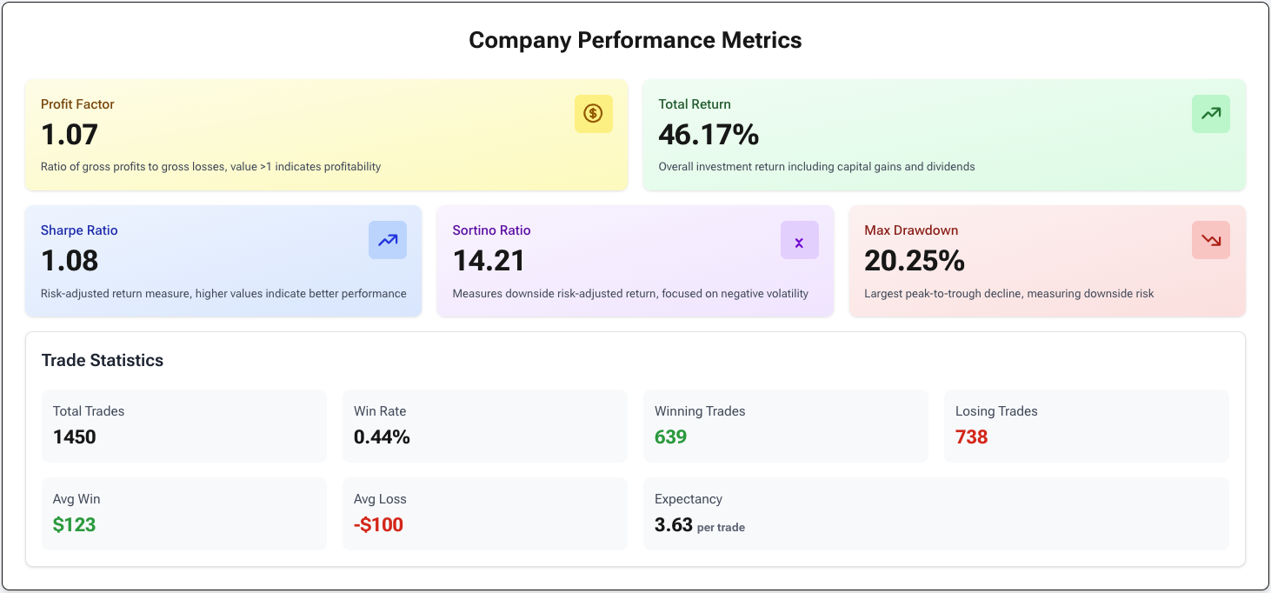The width and height of the screenshot is (1271, 593).
Task: Click the Trade Statistics section header
Action: pyautogui.click(x=103, y=359)
